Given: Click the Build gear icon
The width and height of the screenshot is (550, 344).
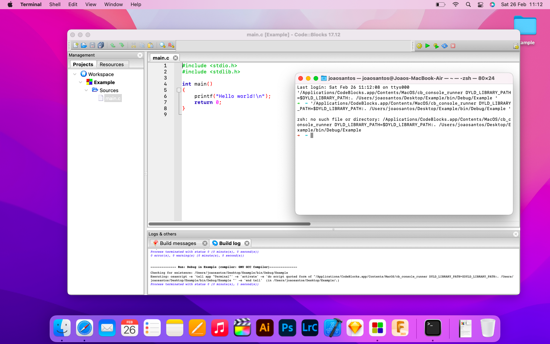Looking at the screenshot, I should (419, 46).
